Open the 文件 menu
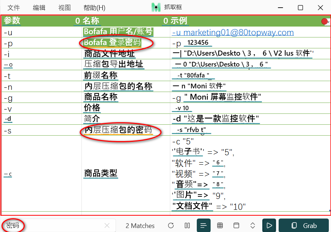 tap(14, 8)
